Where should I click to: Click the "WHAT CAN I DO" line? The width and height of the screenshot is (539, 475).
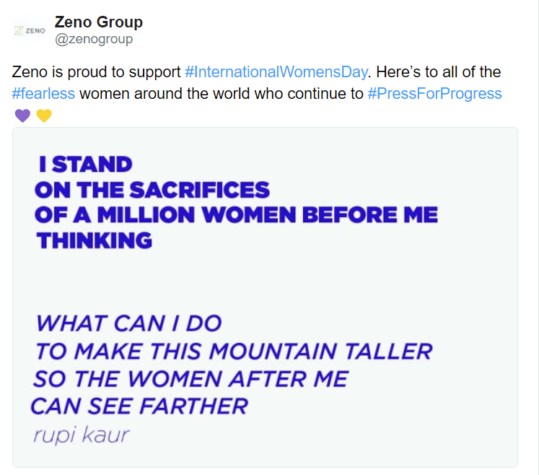[128, 323]
